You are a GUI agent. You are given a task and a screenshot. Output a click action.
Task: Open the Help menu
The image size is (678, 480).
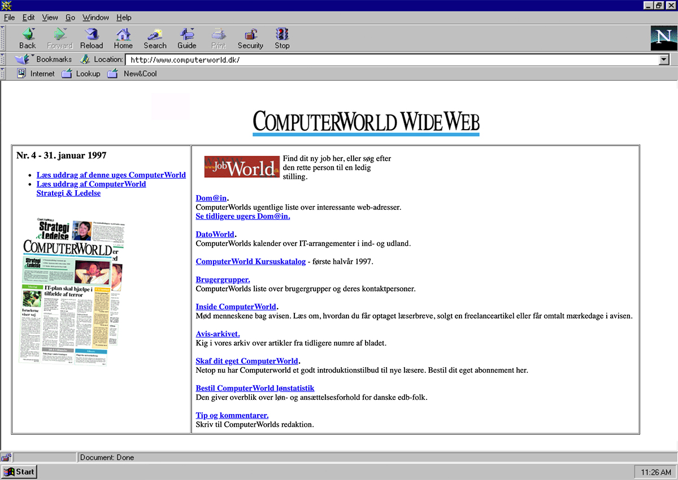(x=124, y=17)
